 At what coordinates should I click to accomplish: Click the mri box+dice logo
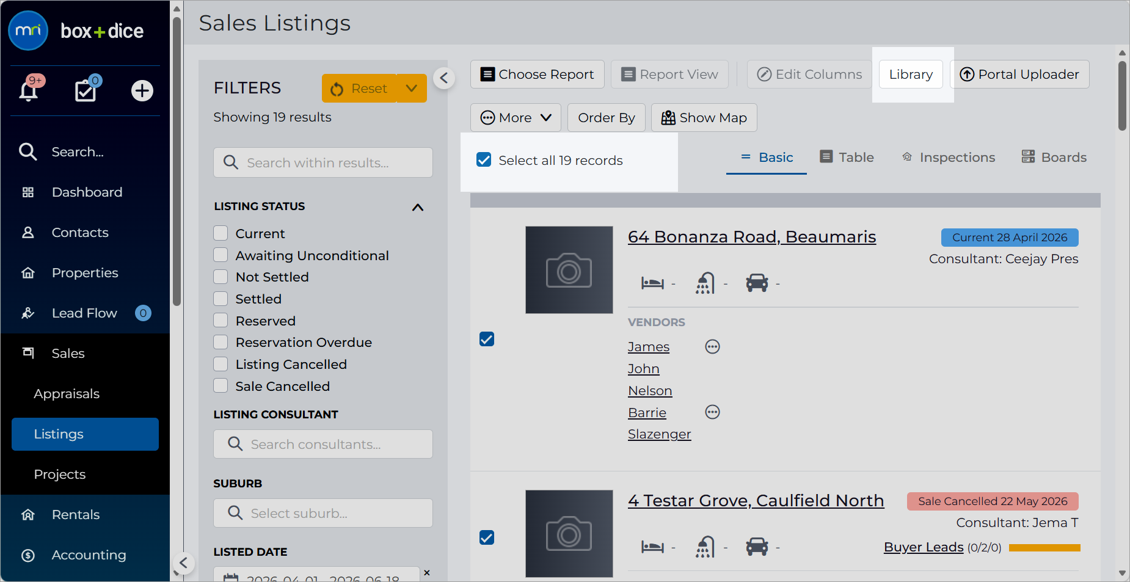(76, 31)
